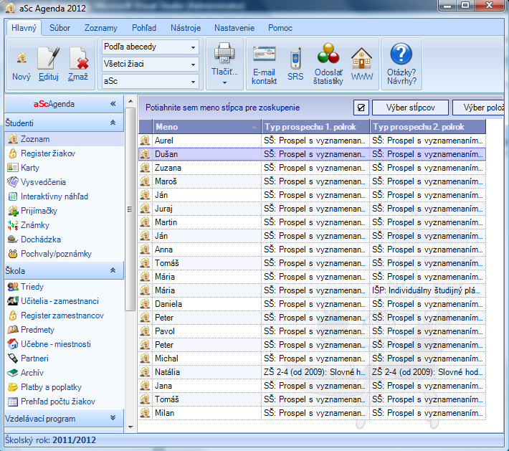The image size is (509, 451).
Task: Click the Nový student icon
Action: pyautogui.click(x=22, y=59)
